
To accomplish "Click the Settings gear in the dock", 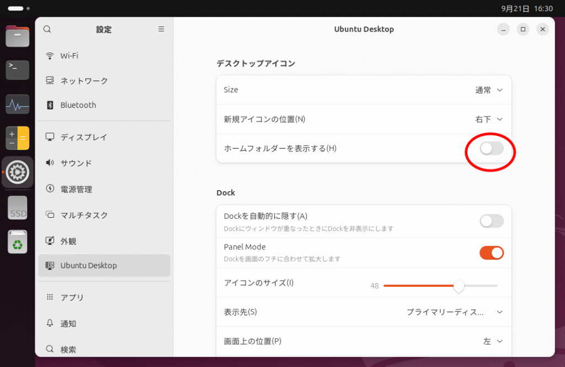I will 17,172.
